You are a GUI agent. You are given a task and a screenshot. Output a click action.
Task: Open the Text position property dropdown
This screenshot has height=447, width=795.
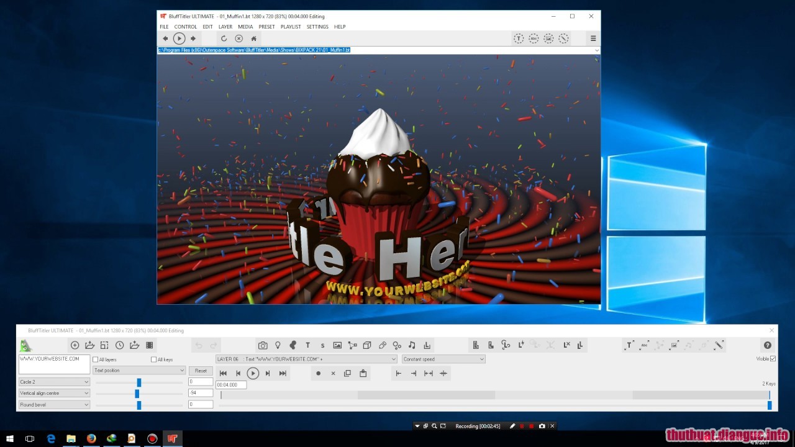[139, 370]
